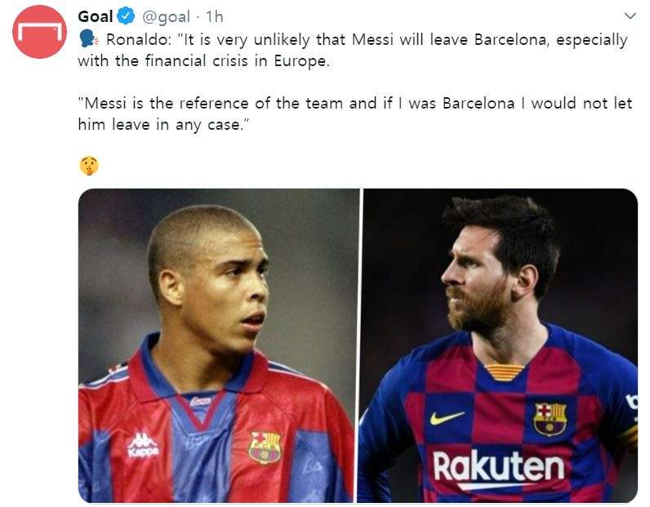Click the 1h timestamp
The height and width of the screenshot is (507, 650).
214,16
